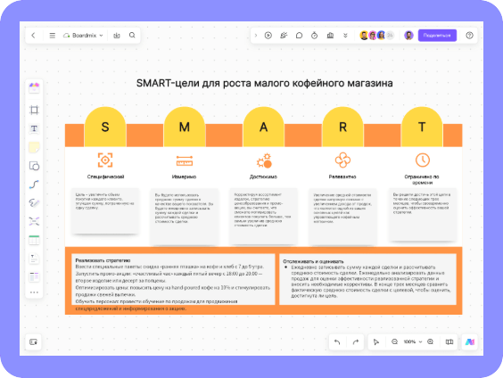Select the yellow R arch shape
The width and height of the screenshot is (503, 378).
click(x=342, y=127)
